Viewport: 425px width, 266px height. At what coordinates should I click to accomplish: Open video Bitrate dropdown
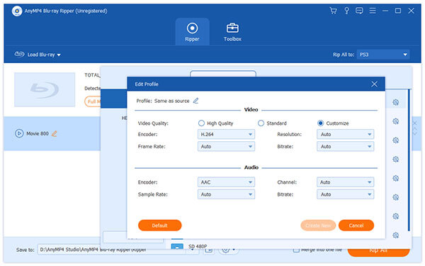pyautogui.click(x=346, y=146)
